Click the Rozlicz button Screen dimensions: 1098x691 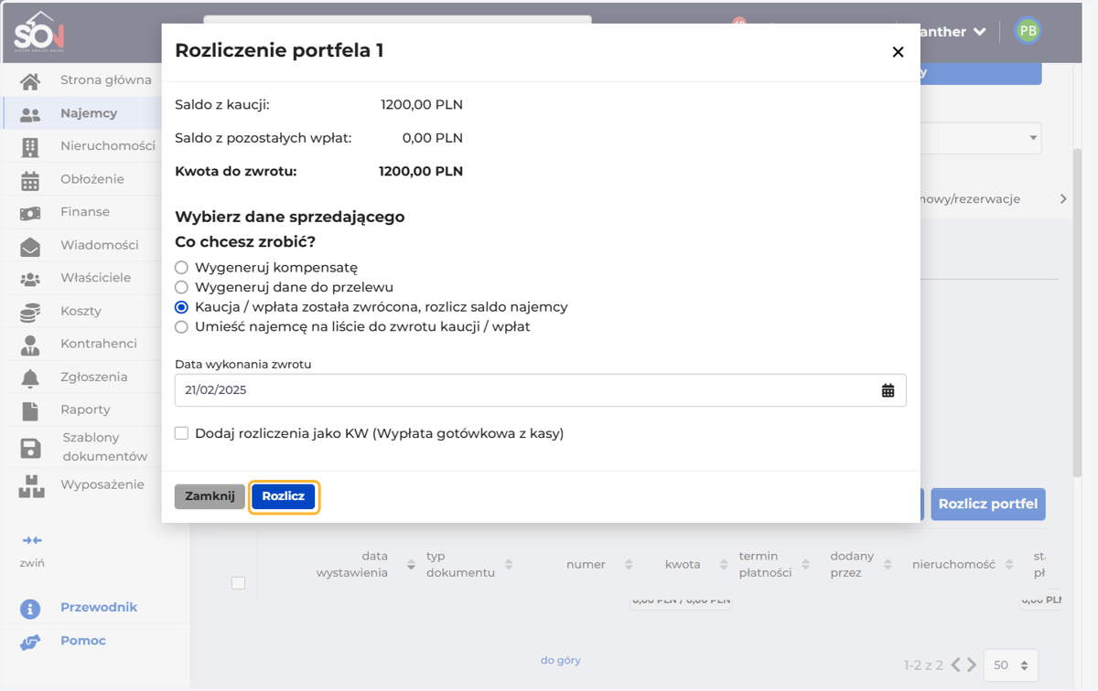click(x=284, y=496)
